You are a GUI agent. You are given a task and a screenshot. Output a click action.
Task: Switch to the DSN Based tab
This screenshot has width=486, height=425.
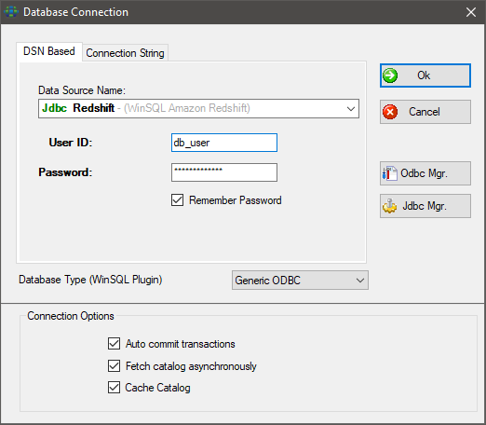[49, 51]
